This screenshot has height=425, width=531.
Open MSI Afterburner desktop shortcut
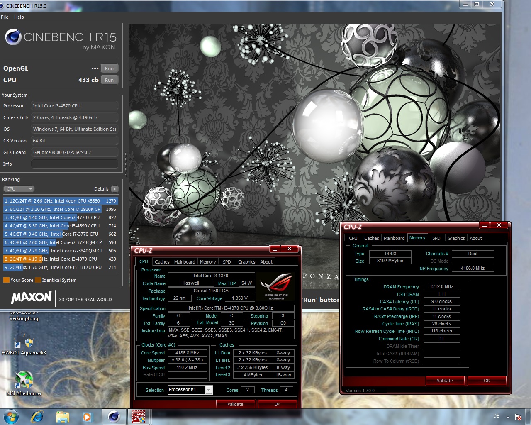point(24,383)
